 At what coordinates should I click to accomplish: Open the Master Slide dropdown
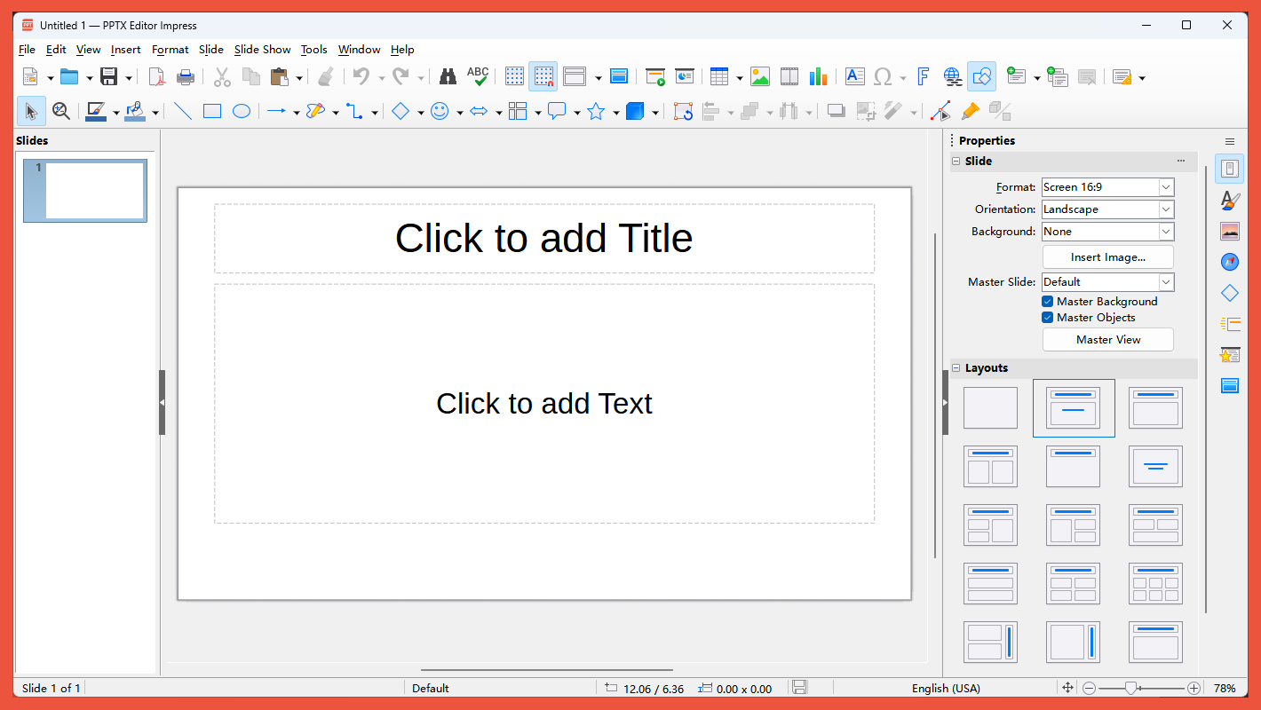1108,282
